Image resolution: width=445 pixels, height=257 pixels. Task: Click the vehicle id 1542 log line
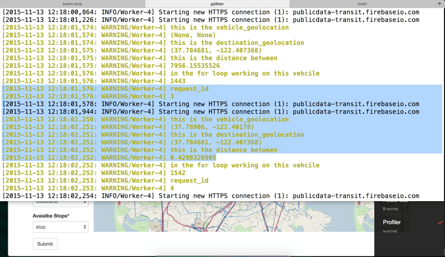coord(94,173)
